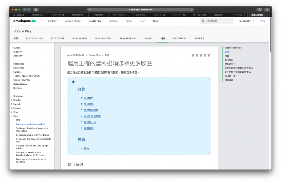Open the 為何有效 link in contents list
281x182 pixels.
(89, 98)
